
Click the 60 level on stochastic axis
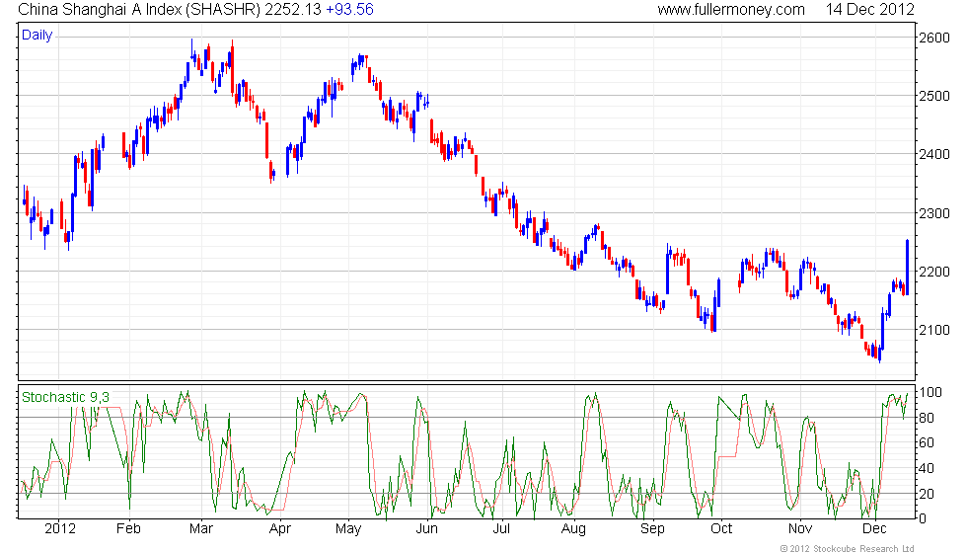coord(928,443)
